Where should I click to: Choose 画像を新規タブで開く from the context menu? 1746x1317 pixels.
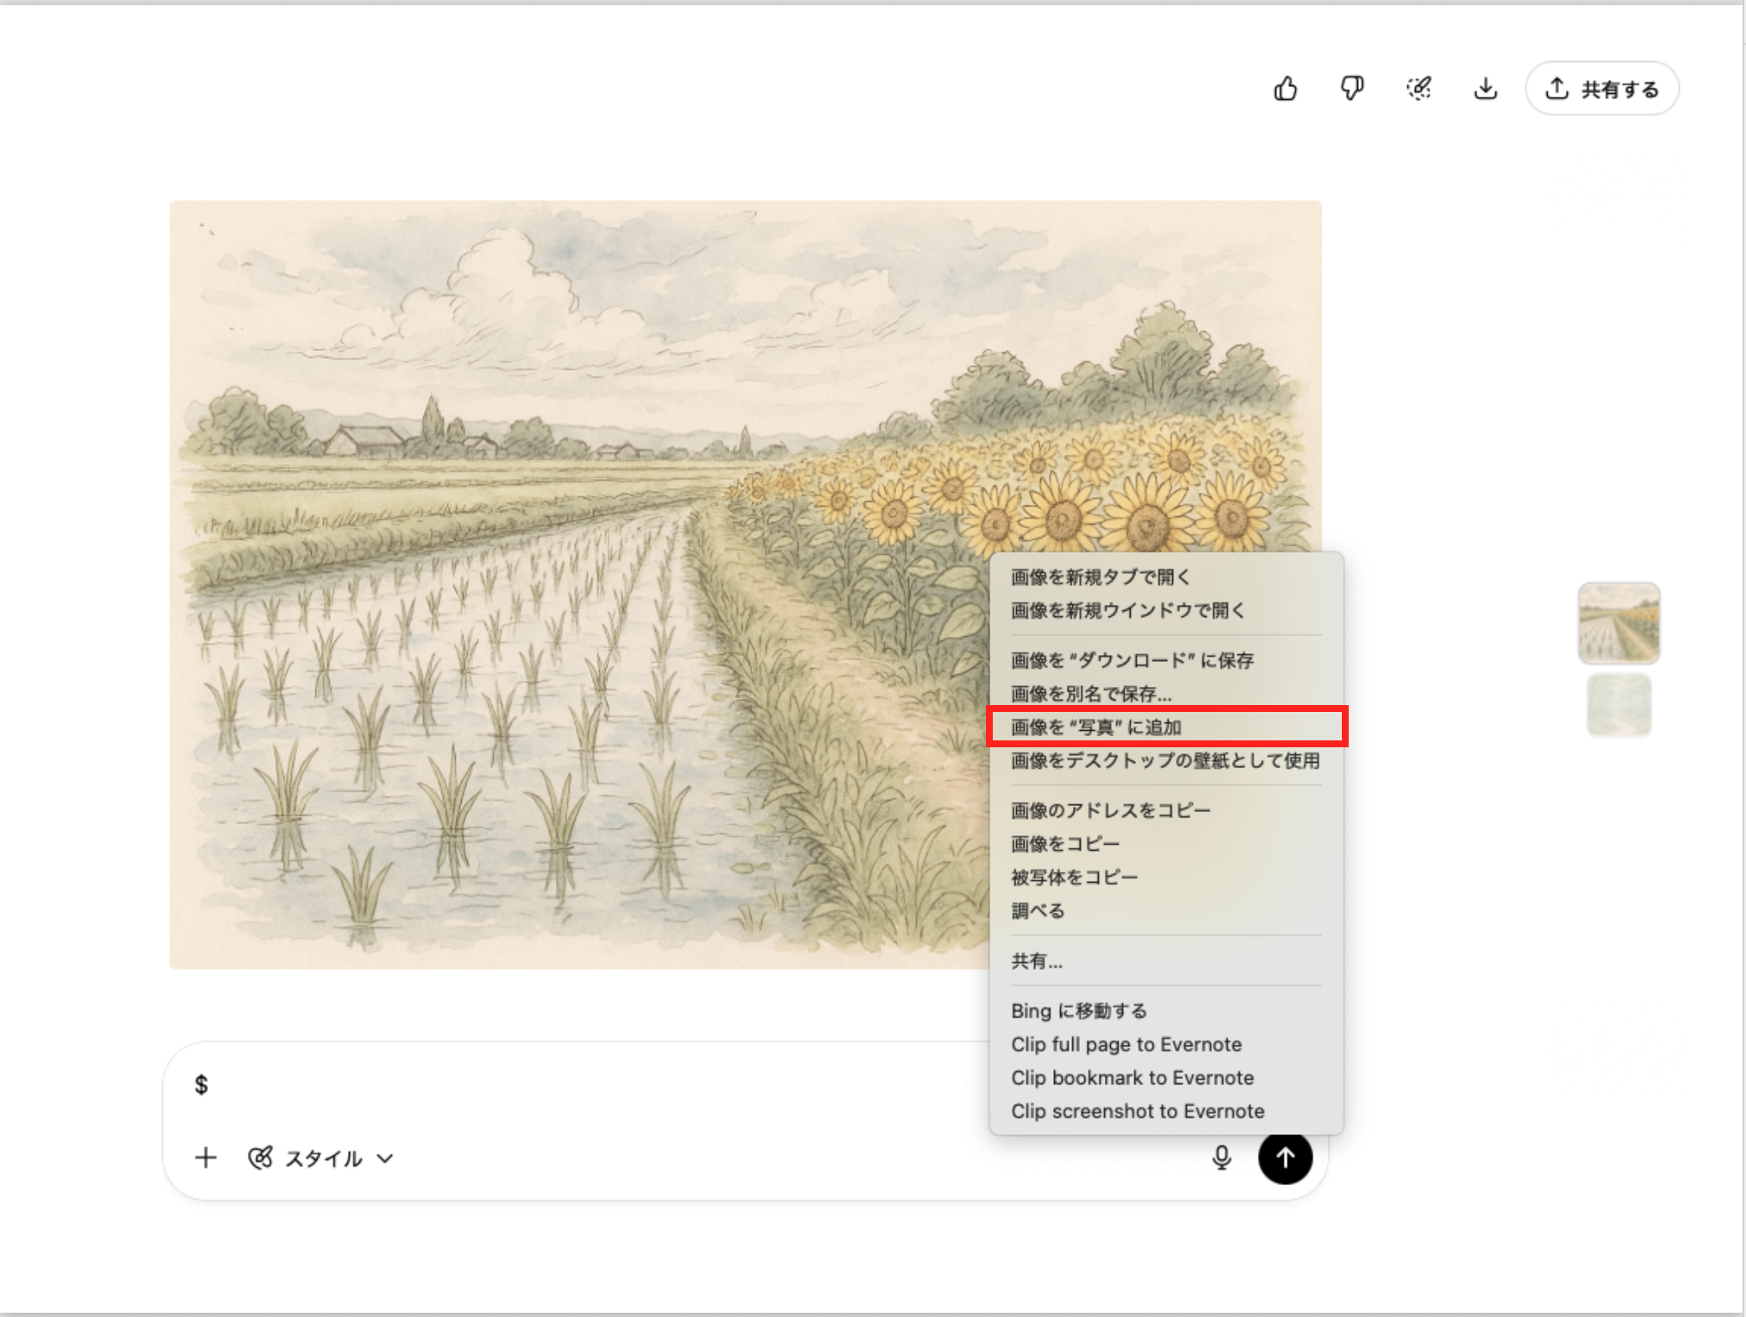[1101, 577]
